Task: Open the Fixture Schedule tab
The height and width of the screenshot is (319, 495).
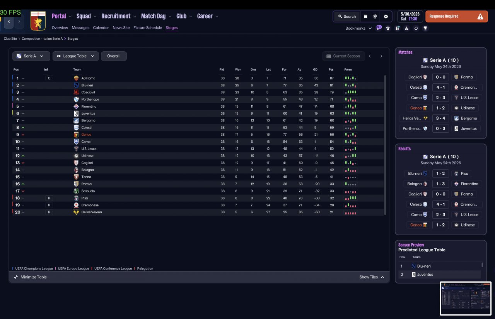Action: click(148, 28)
